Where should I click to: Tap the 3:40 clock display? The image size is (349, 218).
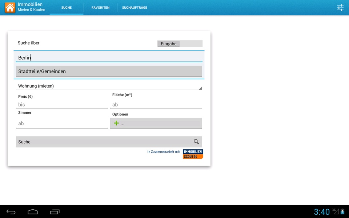[322, 212]
